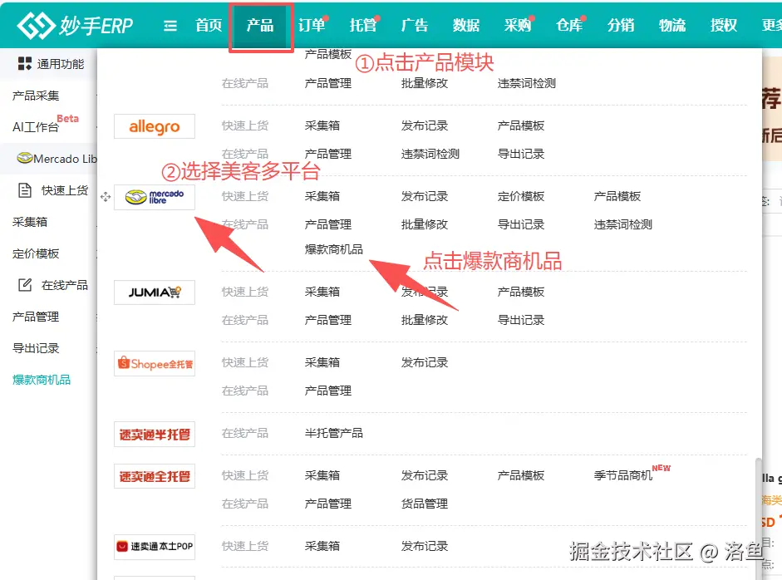Click 违禁词检测 in the allegro row
782x580 pixels.
click(430, 154)
